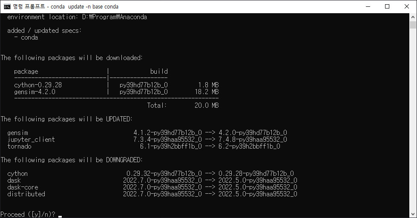Open the command prompt system menu icon
Image resolution: width=417 pixels, height=218 pixels.
pos(7,7)
